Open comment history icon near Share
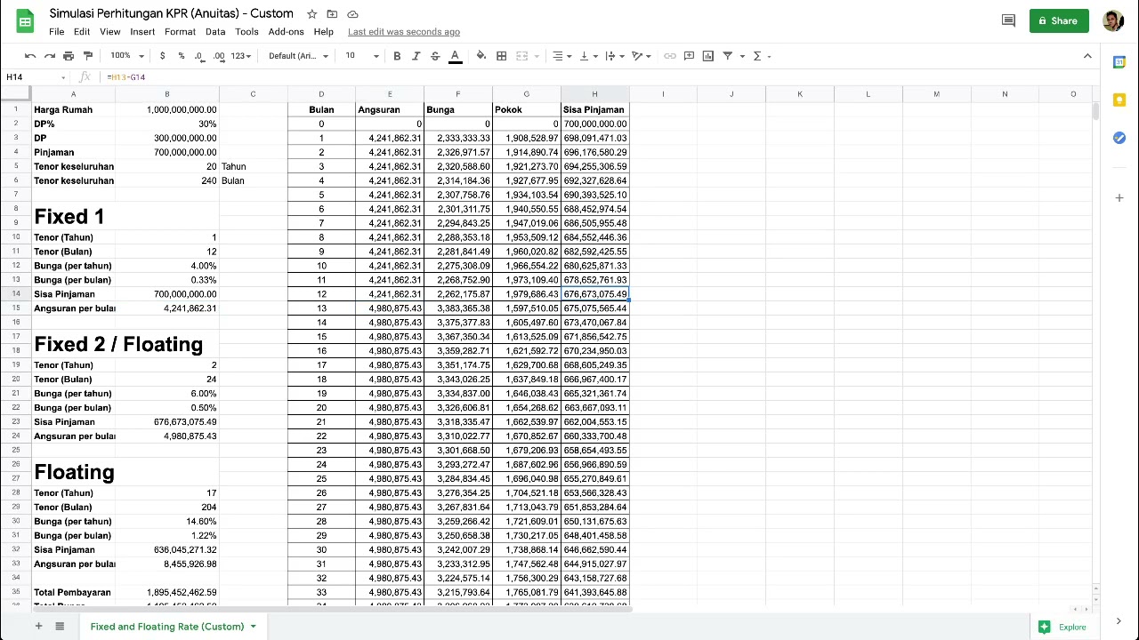 point(1008,20)
